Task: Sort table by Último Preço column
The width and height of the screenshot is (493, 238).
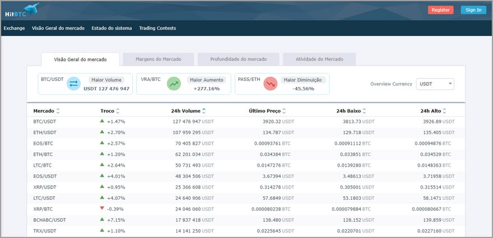Action: tap(267, 111)
